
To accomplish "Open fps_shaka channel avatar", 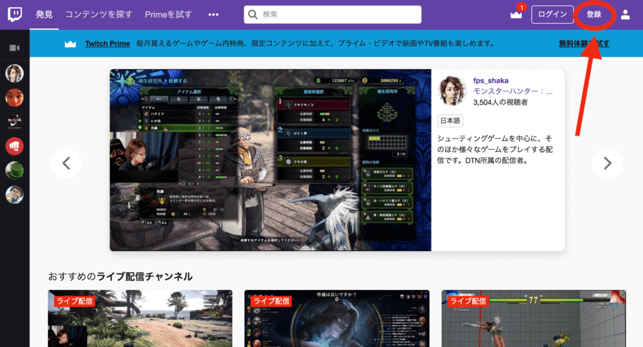I will pyautogui.click(x=453, y=90).
